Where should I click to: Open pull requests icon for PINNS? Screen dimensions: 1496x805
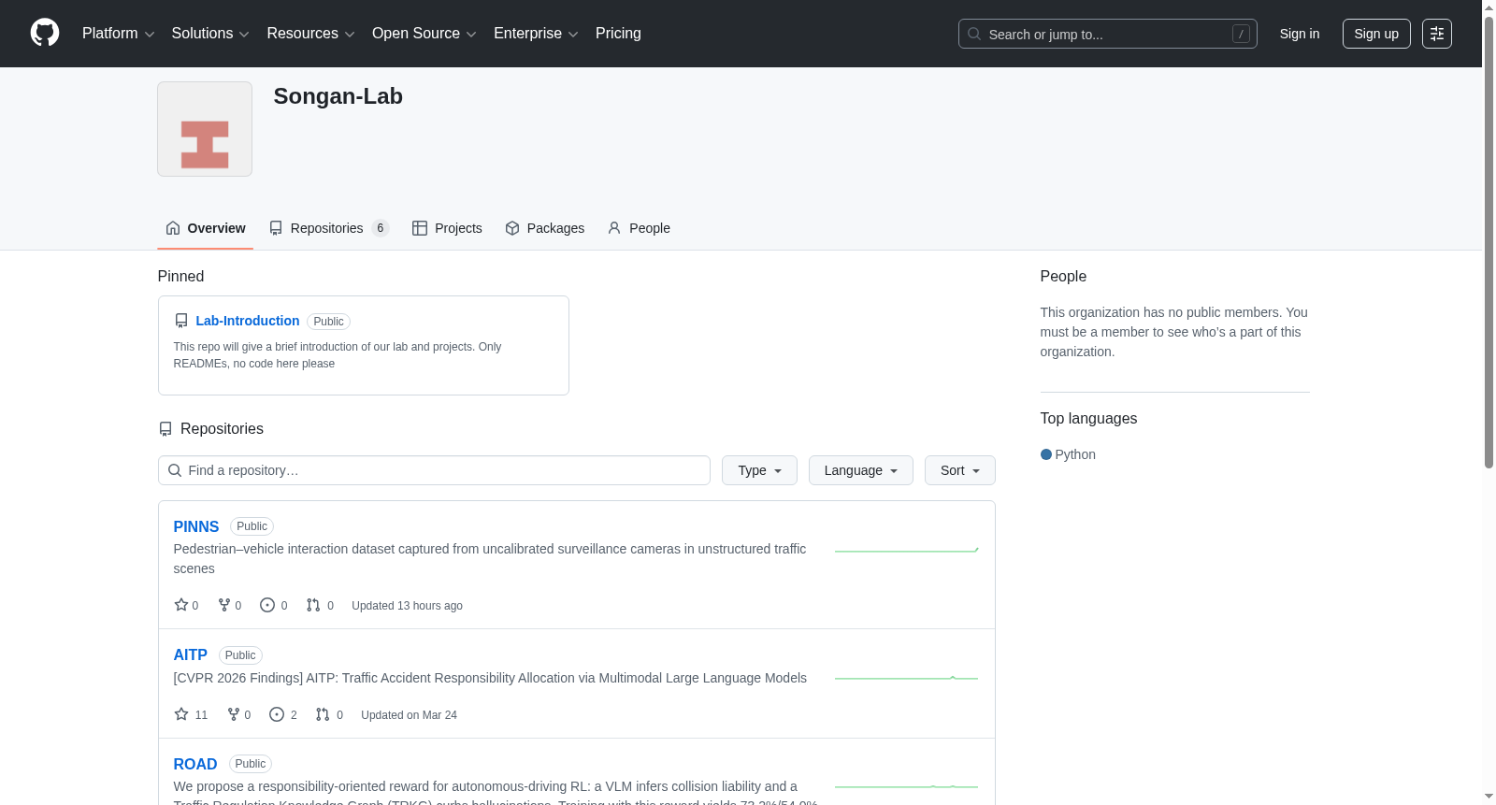tap(313, 605)
